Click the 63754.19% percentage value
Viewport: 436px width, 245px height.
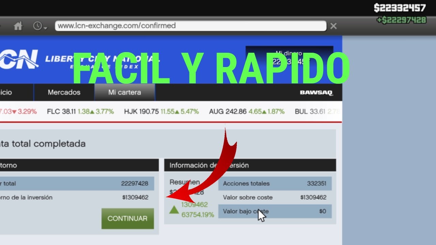coord(198,215)
